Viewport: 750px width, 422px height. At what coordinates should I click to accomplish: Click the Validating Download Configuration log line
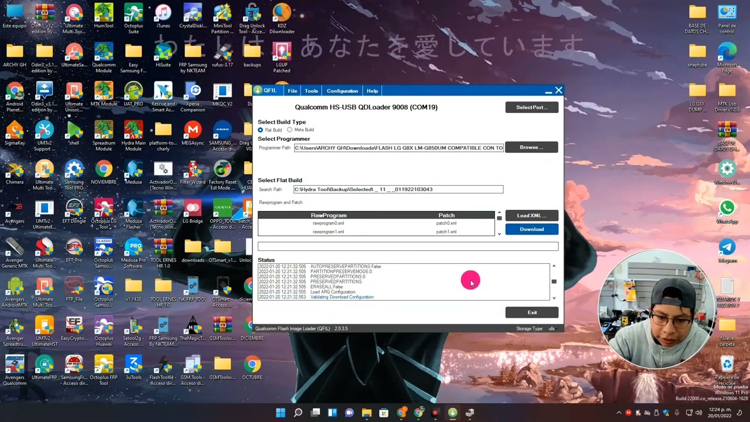pyautogui.click(x=342, y=297)
